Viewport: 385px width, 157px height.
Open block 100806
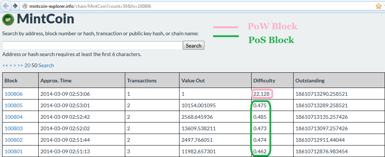tap(13, 94)
